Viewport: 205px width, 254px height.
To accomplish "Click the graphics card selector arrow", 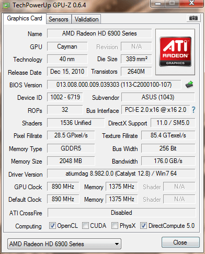I will point(117,244).
